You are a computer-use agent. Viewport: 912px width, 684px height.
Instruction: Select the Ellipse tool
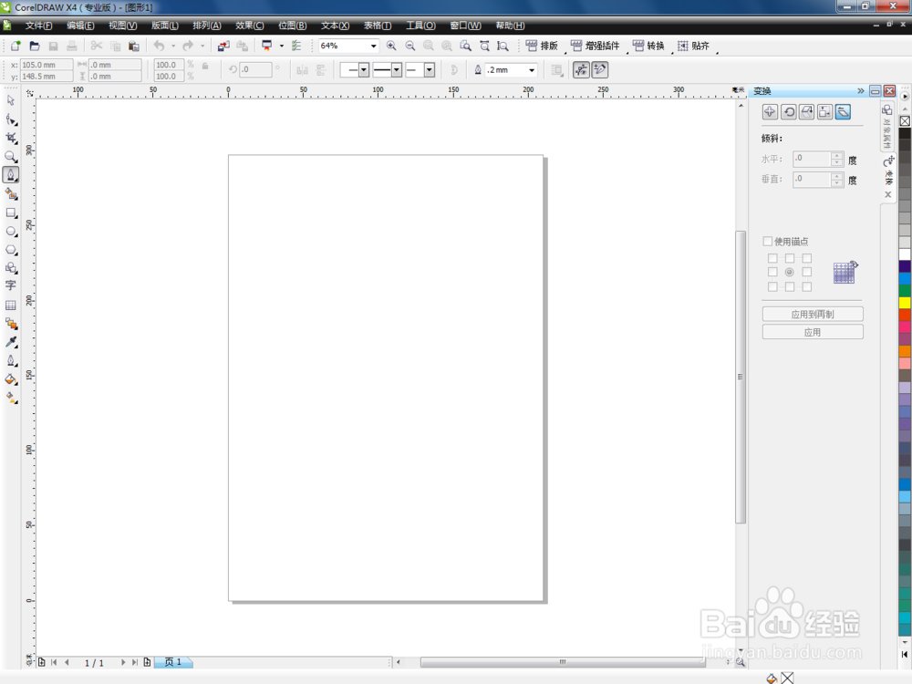pos(11,232)
